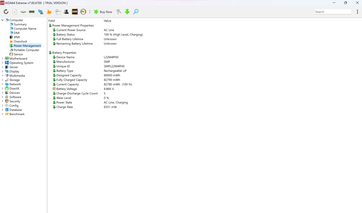Click the user profile toolbar icon
362x213 pixels.
(66, 12)
